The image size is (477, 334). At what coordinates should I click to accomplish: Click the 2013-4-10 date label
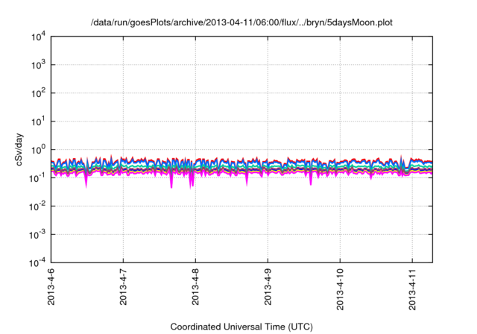[340, 289]
